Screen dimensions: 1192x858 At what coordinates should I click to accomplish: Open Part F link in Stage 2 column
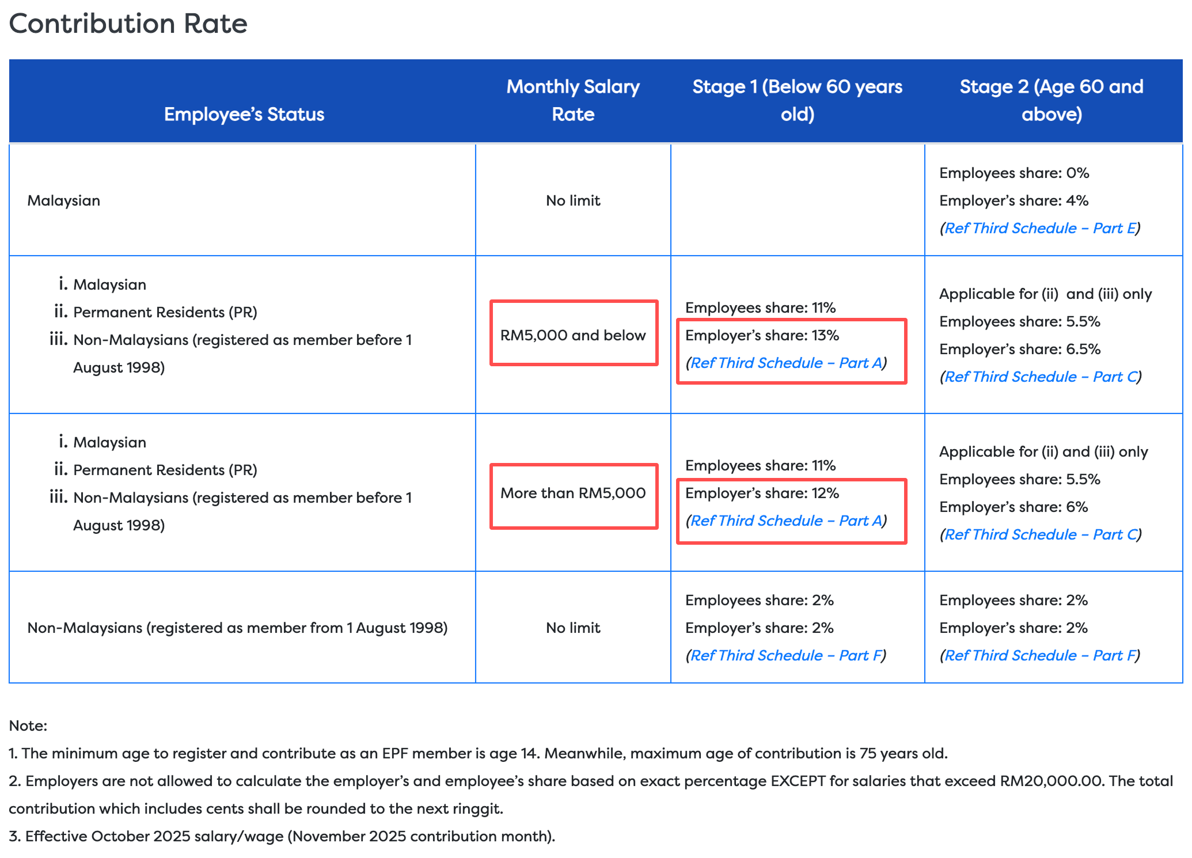tap(1039, 655)
